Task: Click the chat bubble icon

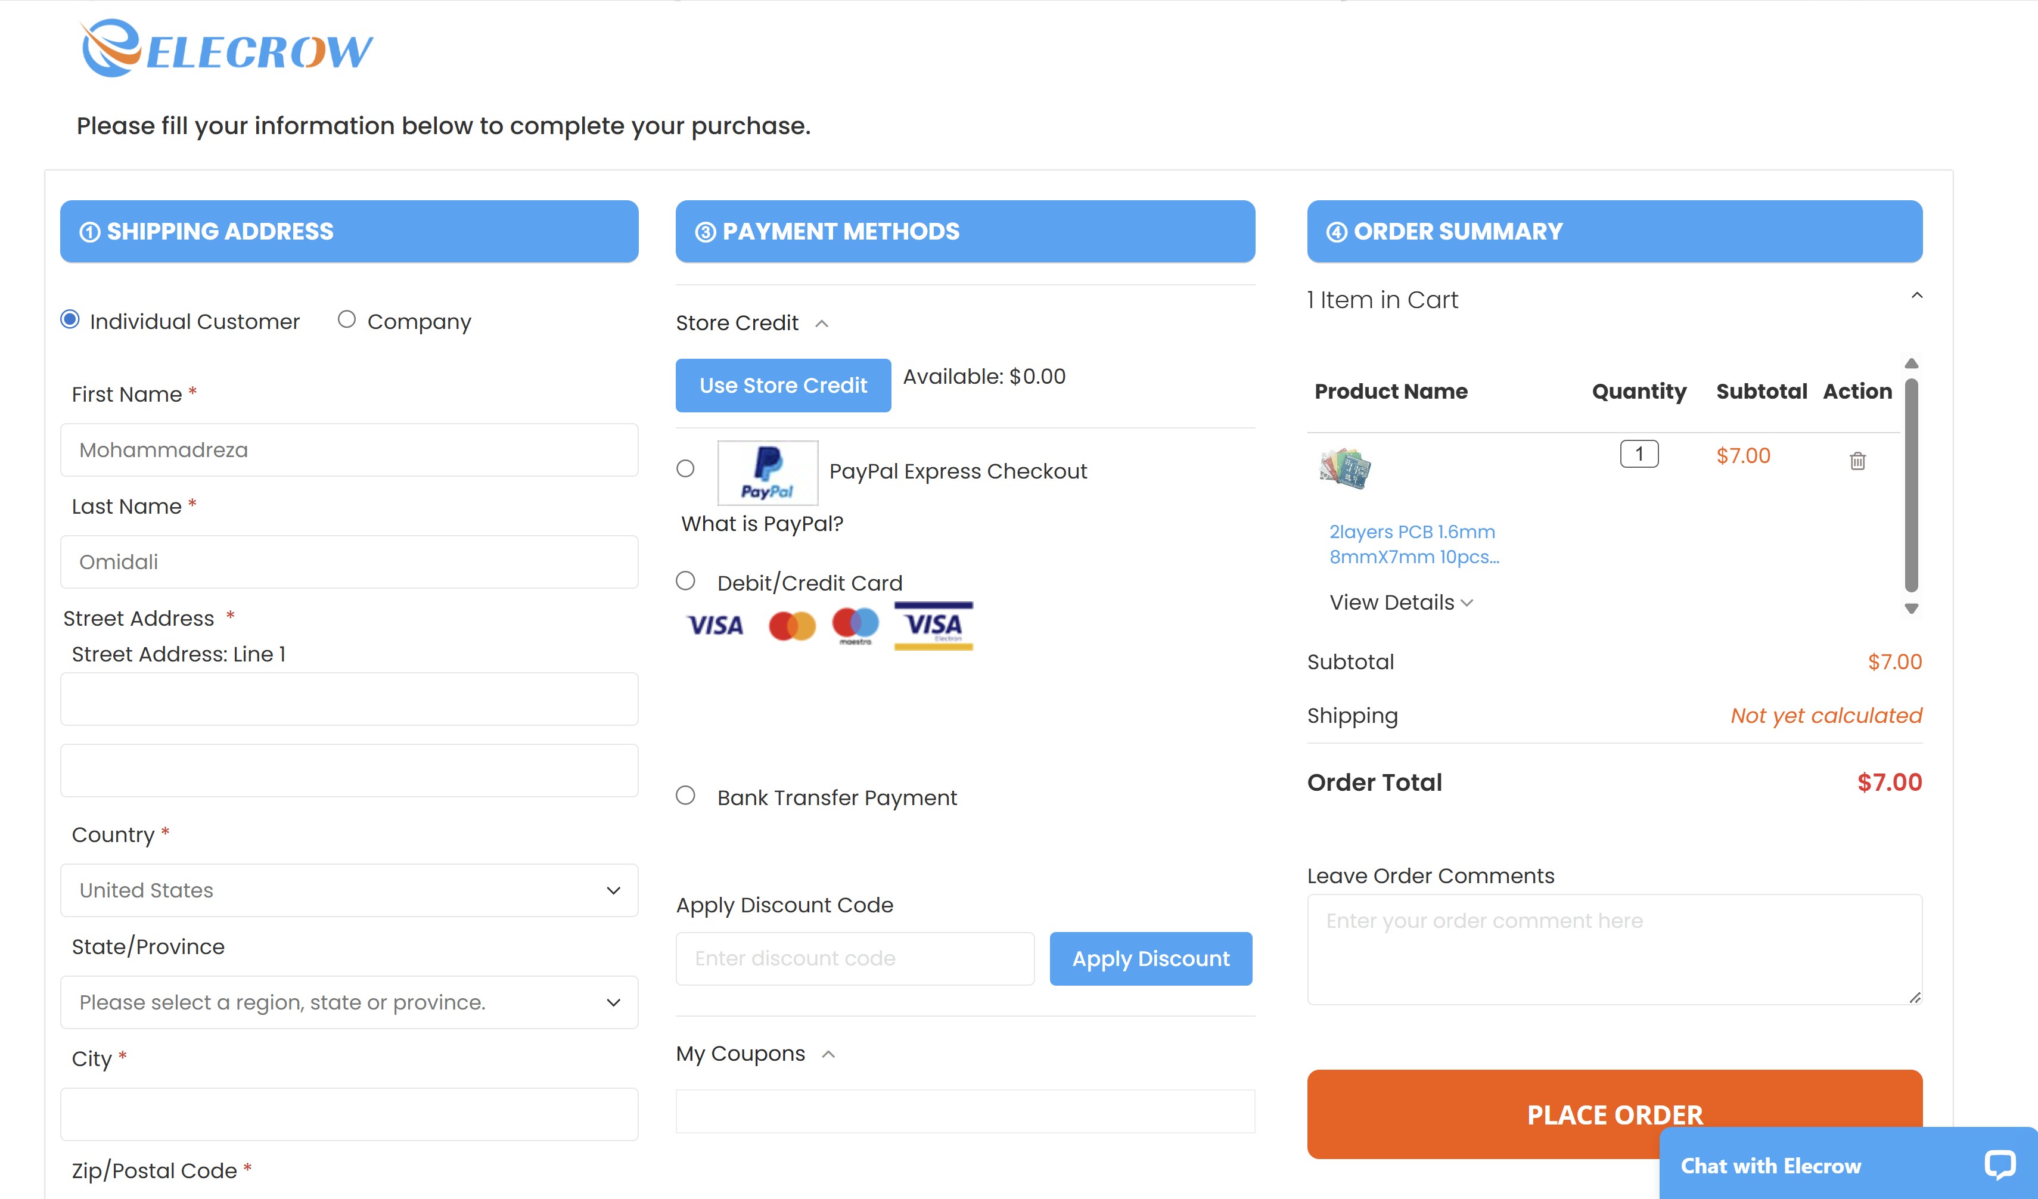Action: (x=1999, y=1165)
